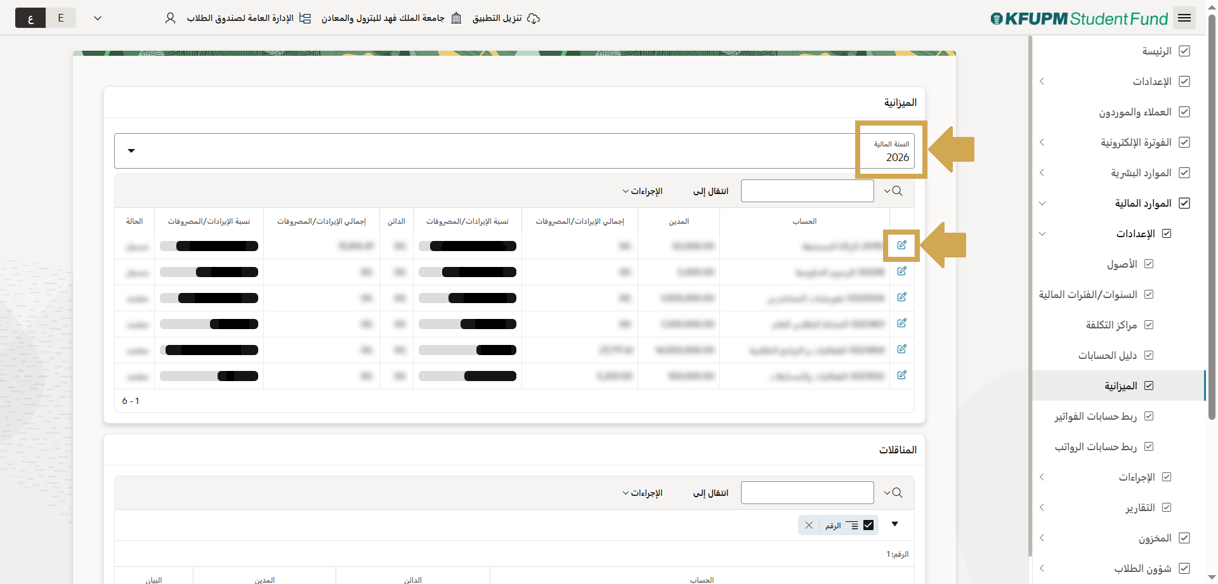Click the icon beside العملاء والموردون
This screenshot has width=1218, height=584.
tap(1184, 112)
